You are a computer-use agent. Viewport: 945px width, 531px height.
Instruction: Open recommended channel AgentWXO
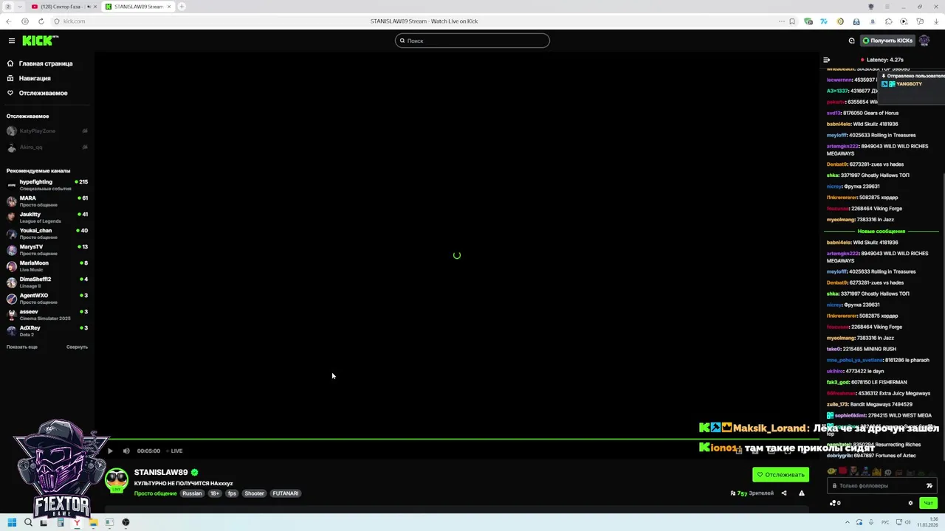tap(47, 298)
